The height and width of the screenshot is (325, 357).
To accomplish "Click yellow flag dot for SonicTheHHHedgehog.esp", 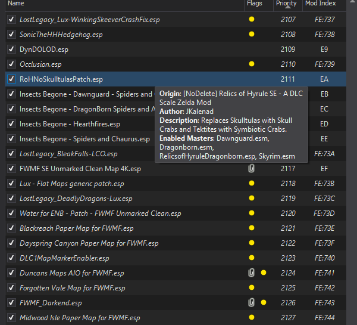I will [x=252, y=34].
